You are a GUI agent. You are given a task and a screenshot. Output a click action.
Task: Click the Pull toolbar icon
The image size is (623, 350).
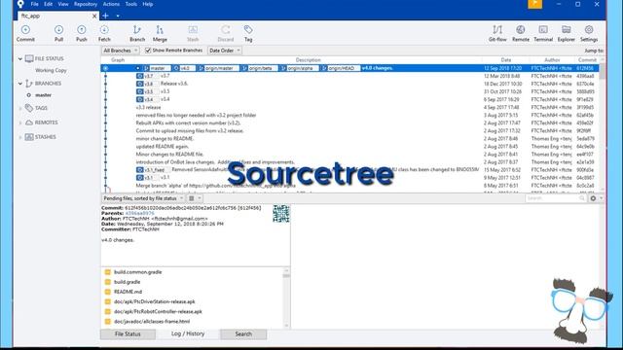(58, 33)
